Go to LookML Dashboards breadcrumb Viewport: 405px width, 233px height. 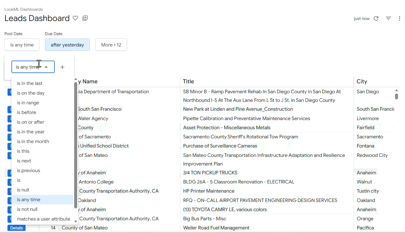point(24,9)
